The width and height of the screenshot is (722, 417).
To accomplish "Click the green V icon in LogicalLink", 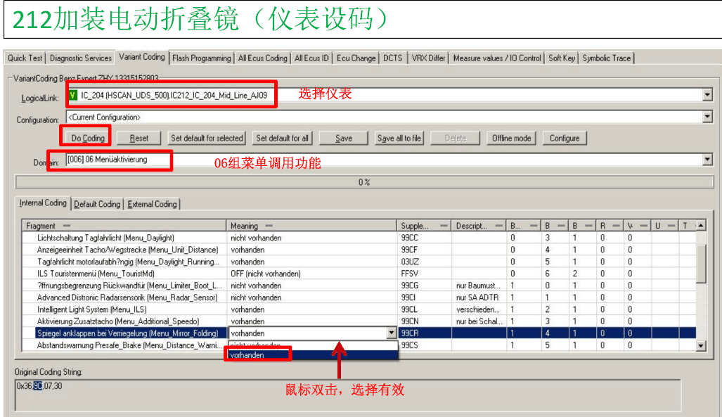I will [74, 95].
